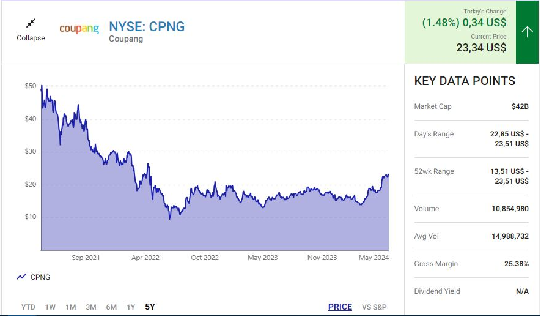
Task: Select the 1W time range
Action: click(50, 307)
